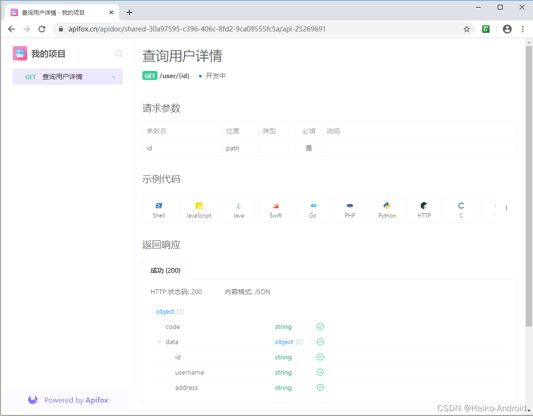Show more code languages via three-dot icon

click(506, 208)
